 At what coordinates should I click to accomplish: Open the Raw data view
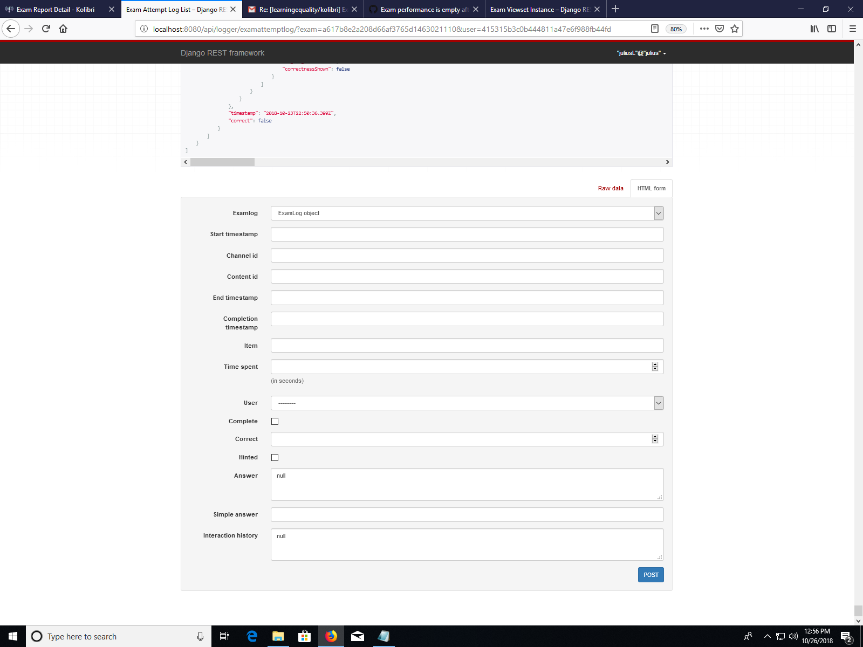[610, 188]
